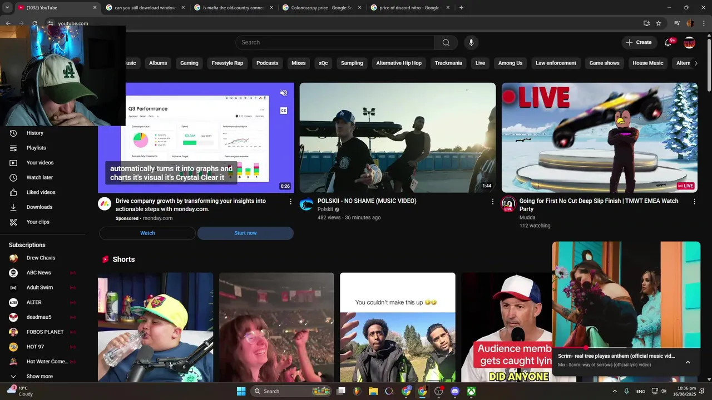This screenshot has height=400, width=712.
Task: Open options for Mudda live stream
Action: 694,202
